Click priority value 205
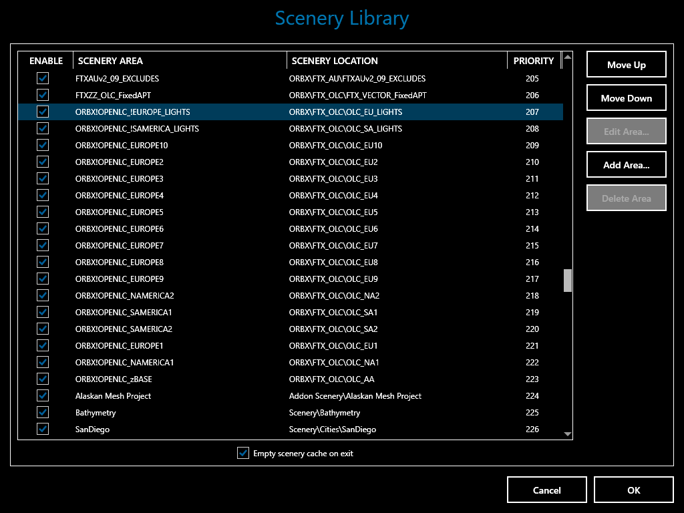The height and width of the screenshot is (513, 684). (532, 78)
